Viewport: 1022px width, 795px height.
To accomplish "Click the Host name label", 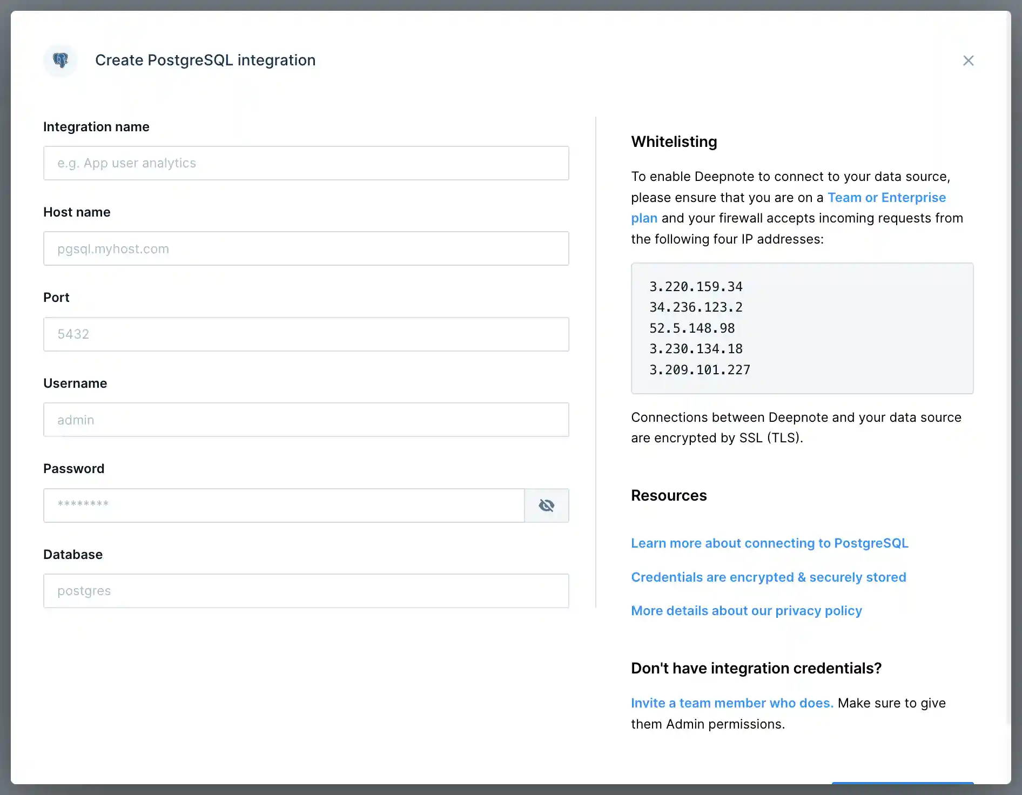I will (77, 212).
